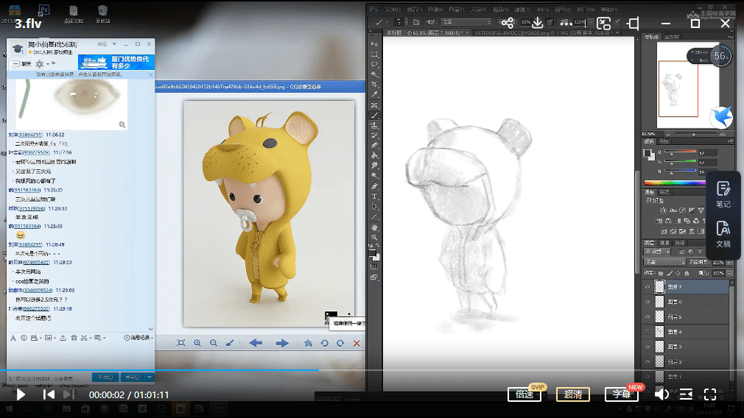Click the picture-in-picture icon in top bar

[603, 24]
